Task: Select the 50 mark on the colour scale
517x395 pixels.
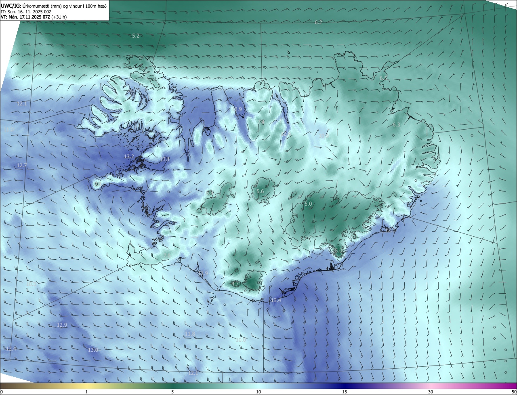Action: coord(514,392)
